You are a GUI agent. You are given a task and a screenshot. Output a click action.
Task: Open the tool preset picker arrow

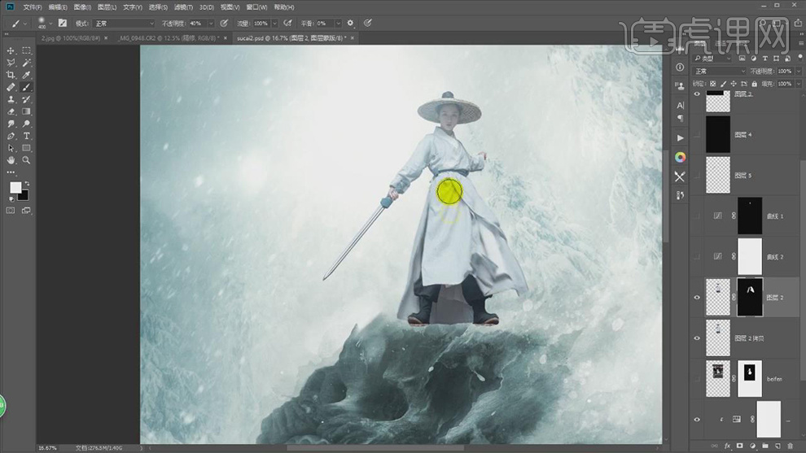tap(24, 24)
